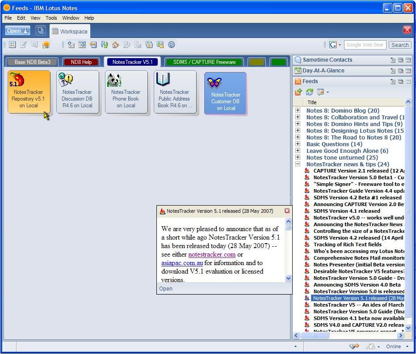Minimize the Sametime Contacts panel
Screen dimensions: 416x354
tap(408, 60)
